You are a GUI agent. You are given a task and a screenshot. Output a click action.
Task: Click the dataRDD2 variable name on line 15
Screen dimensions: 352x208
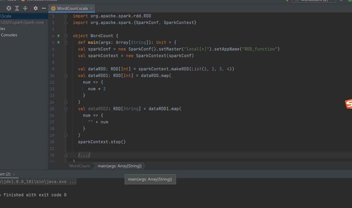click(98, 109)
